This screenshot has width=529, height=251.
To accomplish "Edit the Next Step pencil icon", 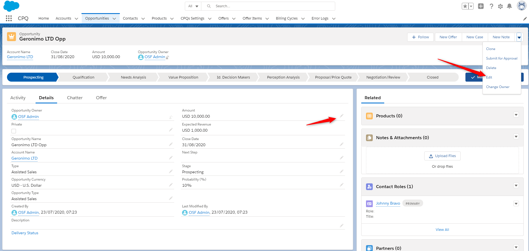I will (342, 158).
